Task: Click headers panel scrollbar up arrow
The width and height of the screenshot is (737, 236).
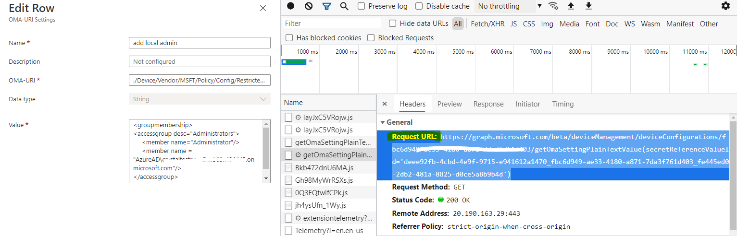Action: [733, 118]
